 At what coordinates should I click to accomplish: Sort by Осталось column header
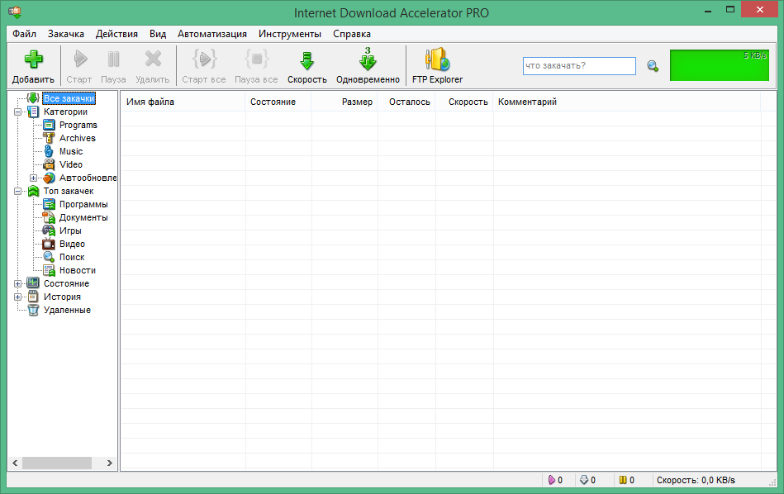tap(406, 102)
